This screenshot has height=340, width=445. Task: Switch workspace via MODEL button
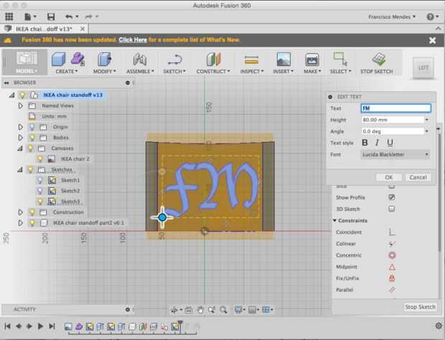tap(26, 62)
